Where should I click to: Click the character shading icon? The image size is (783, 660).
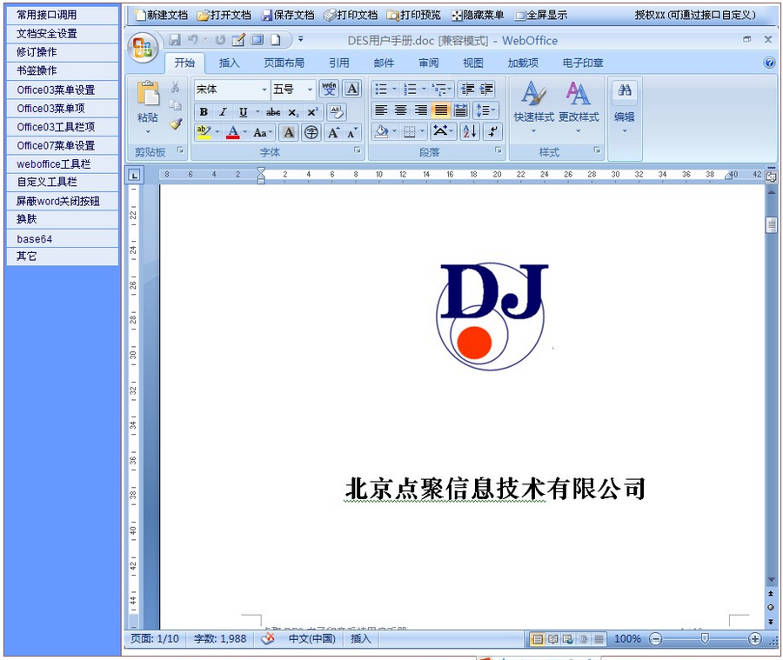[289, 132]
